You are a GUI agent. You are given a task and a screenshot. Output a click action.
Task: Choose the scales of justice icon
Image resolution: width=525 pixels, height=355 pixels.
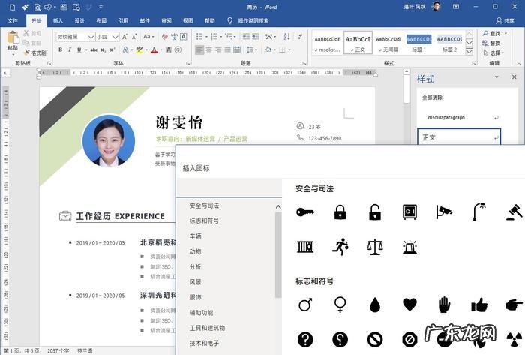pos(375,246)
